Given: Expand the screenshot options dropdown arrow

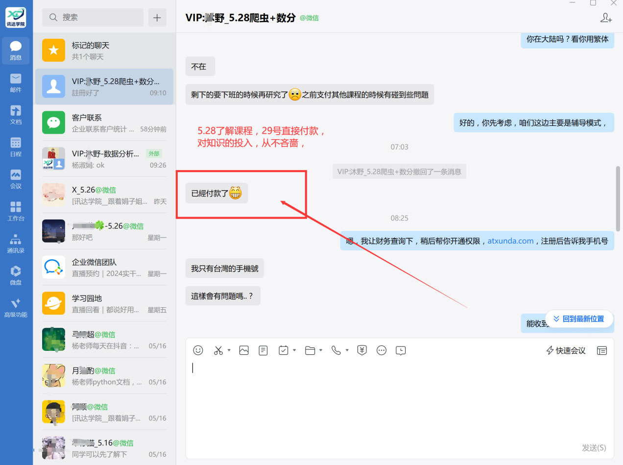Looking at the screenshot, I should tap(229, 350).
